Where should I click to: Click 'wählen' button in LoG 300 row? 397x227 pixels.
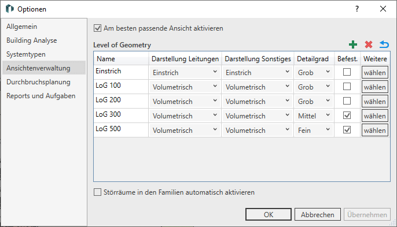click(x=375, y=116)
